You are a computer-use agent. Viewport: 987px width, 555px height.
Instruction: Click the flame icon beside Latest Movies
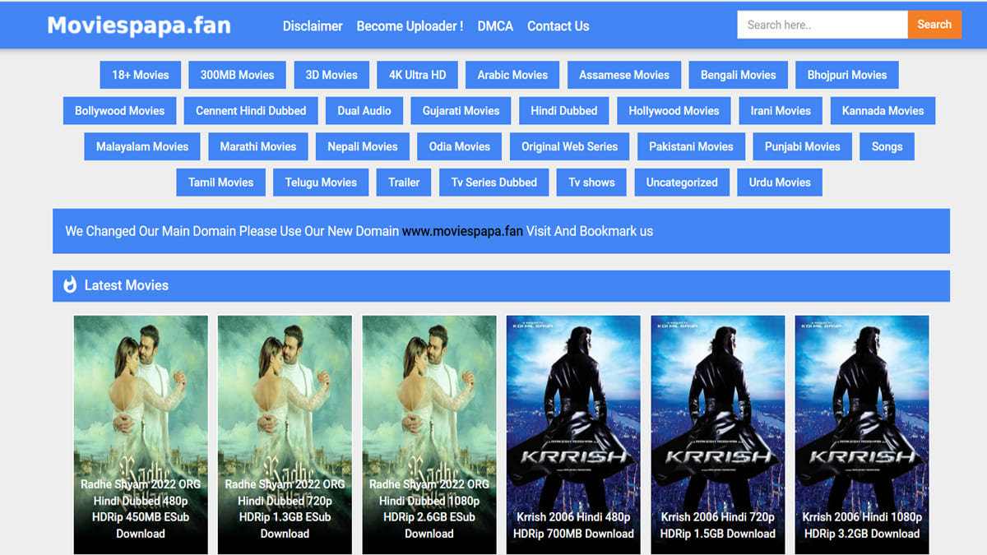[x=70, y=285]
